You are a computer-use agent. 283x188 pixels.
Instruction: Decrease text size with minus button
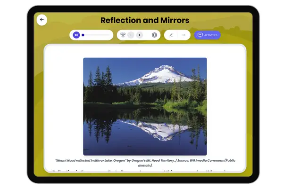131,35
